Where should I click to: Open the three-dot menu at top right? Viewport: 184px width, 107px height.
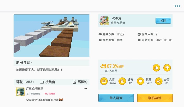[177, 6]
